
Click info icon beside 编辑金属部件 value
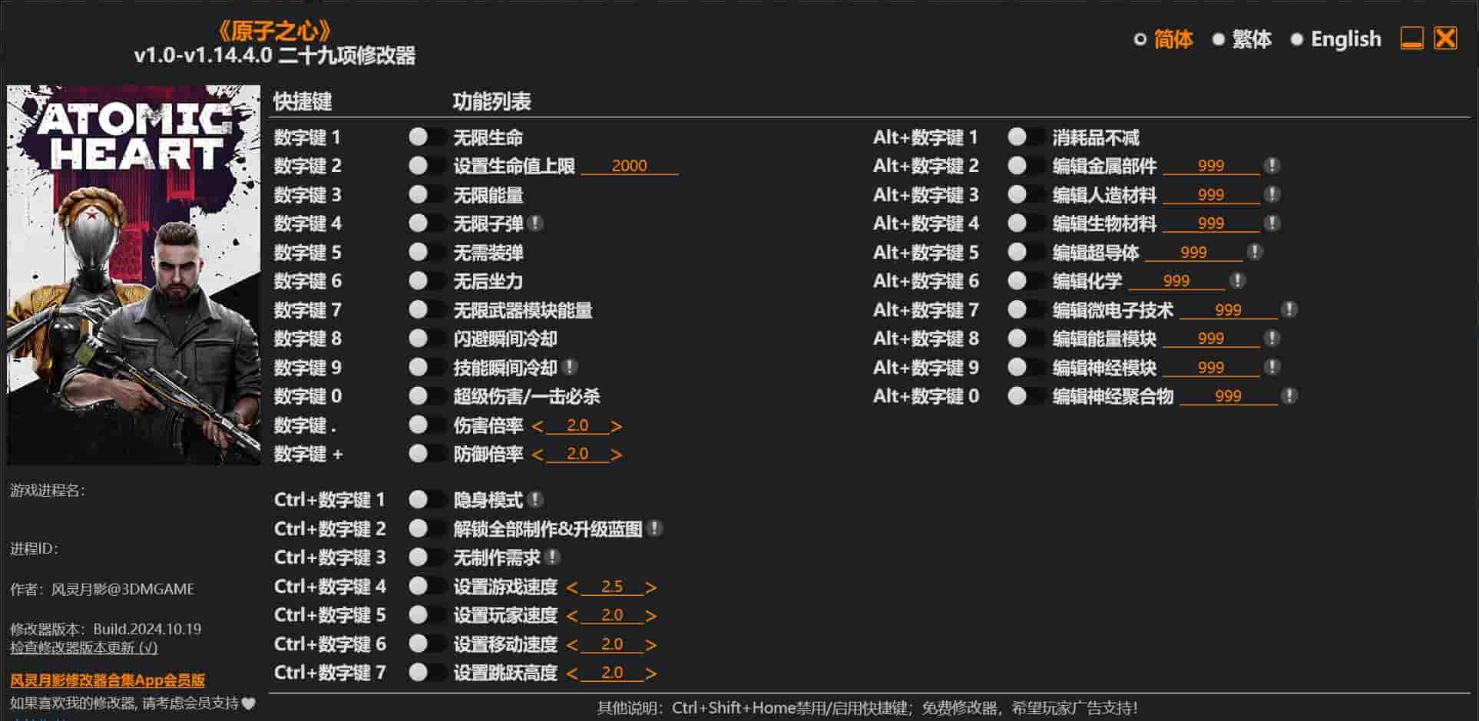[1272, 166]
